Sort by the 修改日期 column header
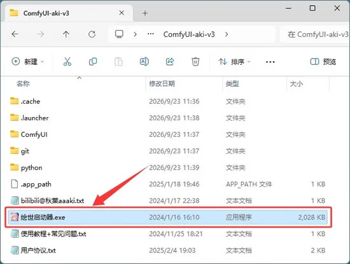The height and width of the screenshot is (264, 350). [162, 84]
